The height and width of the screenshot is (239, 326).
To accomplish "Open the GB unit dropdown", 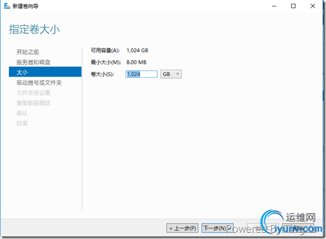I will click(x=171, y=74).
